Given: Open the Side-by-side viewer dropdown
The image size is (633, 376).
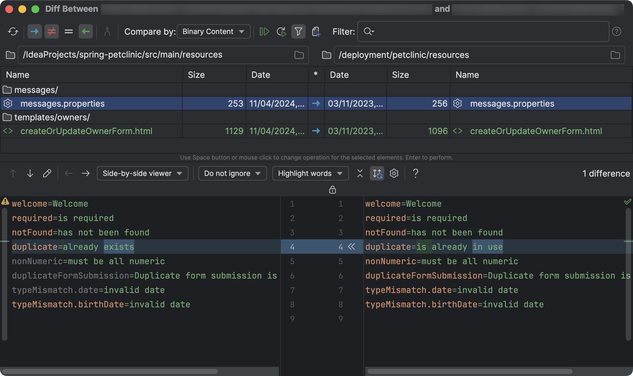Looking at the screenshot, I should pyautogui.click(x=142, y=173).
